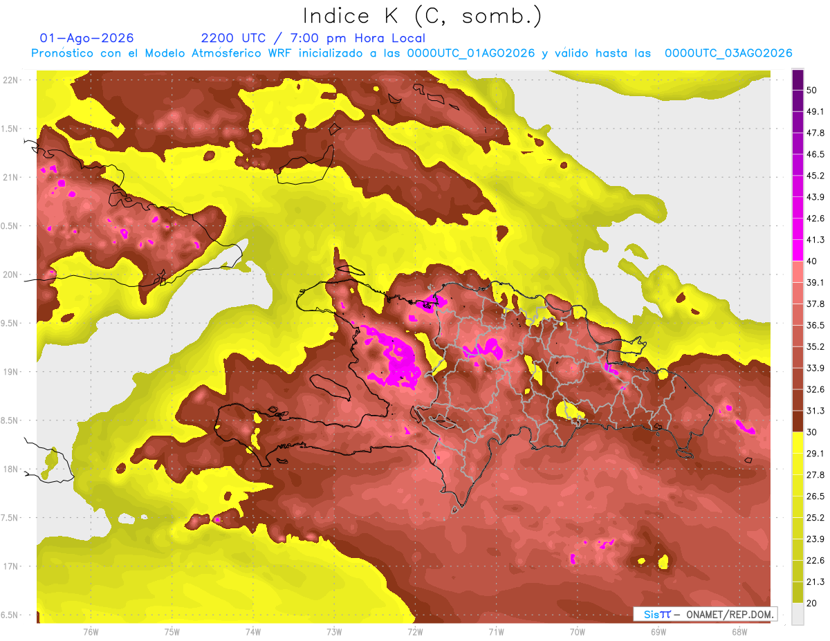The width and height of the screenshot is (830, 641).
Task: Click the colorbar value "39.1"
Action: (x=815, y=282)
